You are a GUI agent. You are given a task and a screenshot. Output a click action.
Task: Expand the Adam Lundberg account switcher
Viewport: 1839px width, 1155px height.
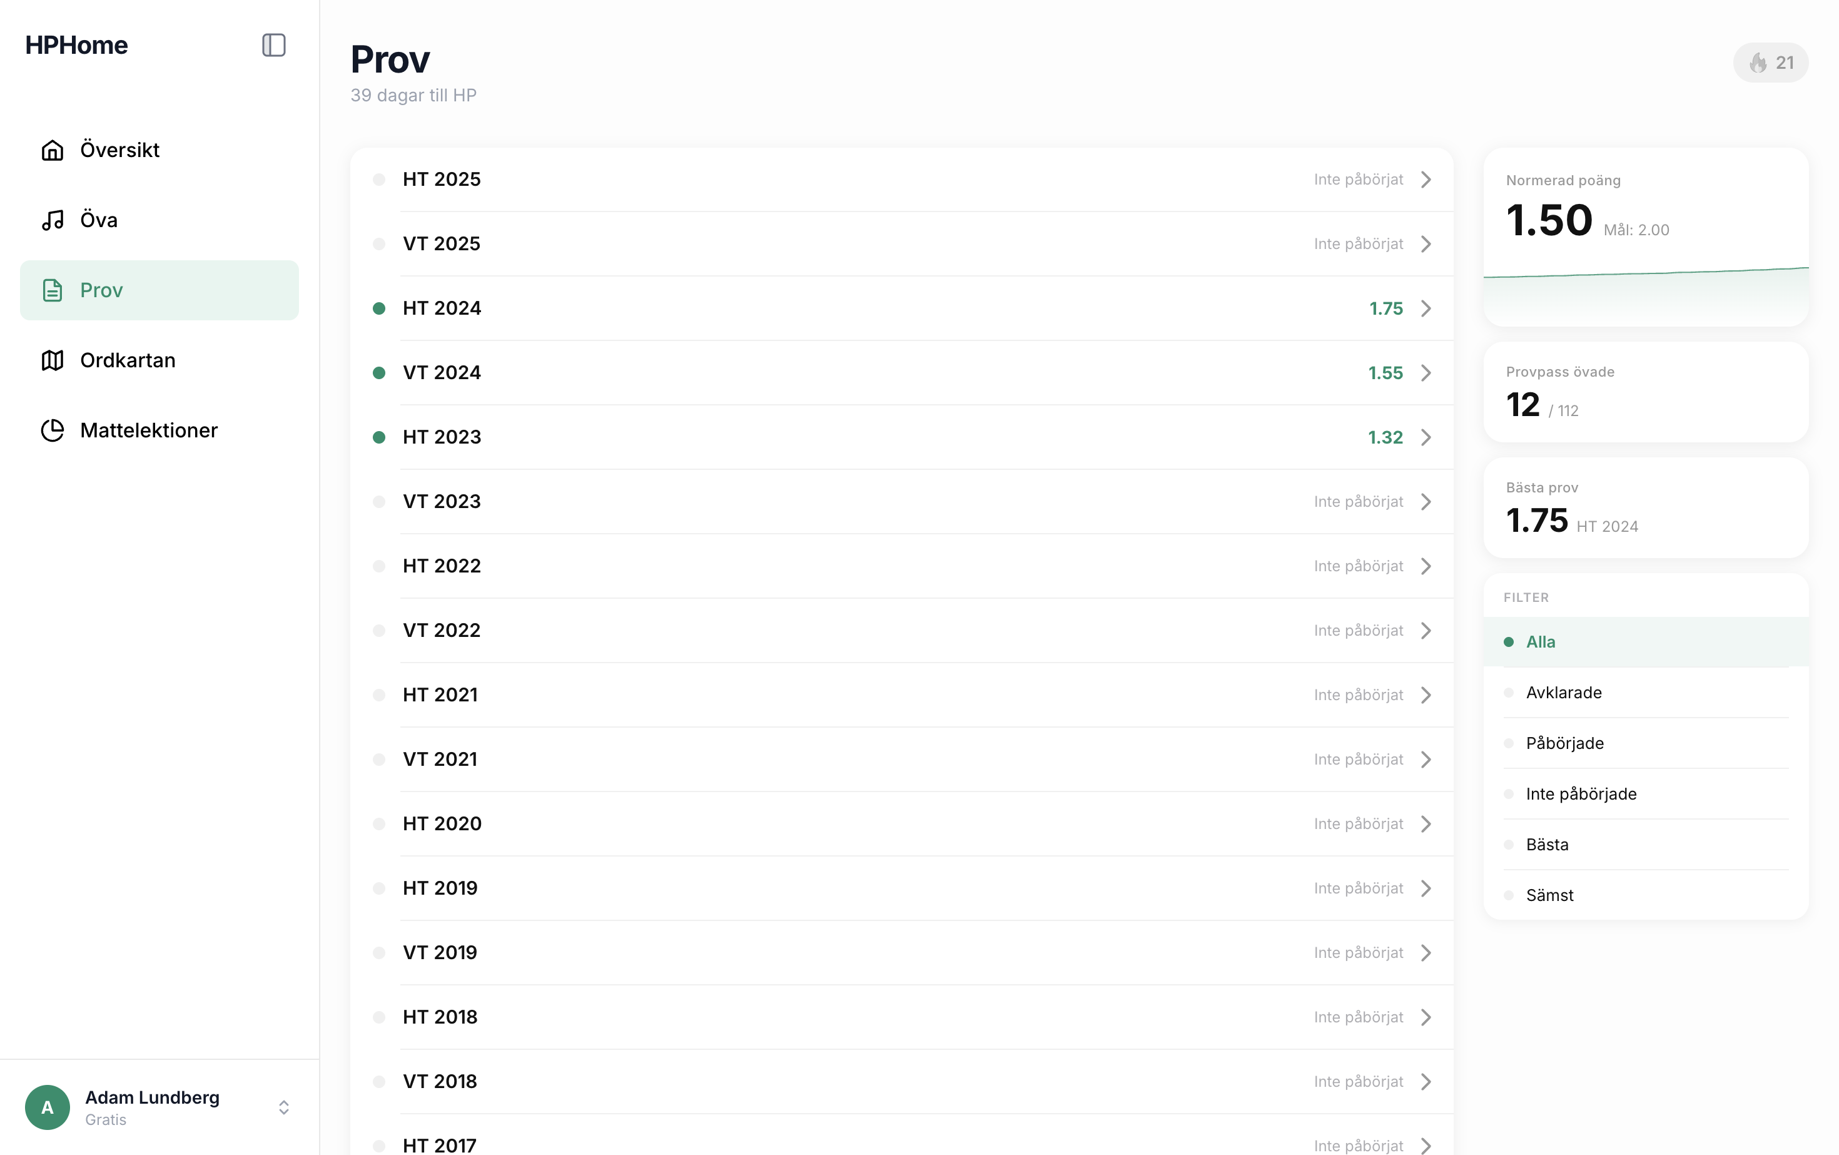click(x=283, y=1107)
